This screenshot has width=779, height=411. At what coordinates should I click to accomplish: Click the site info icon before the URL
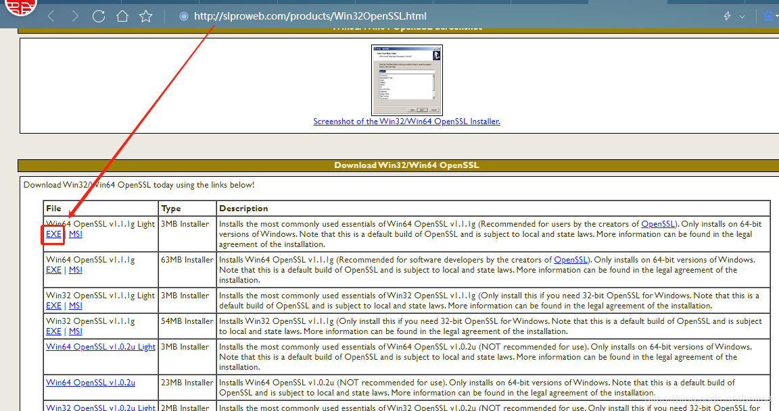(x=184, y=16)
